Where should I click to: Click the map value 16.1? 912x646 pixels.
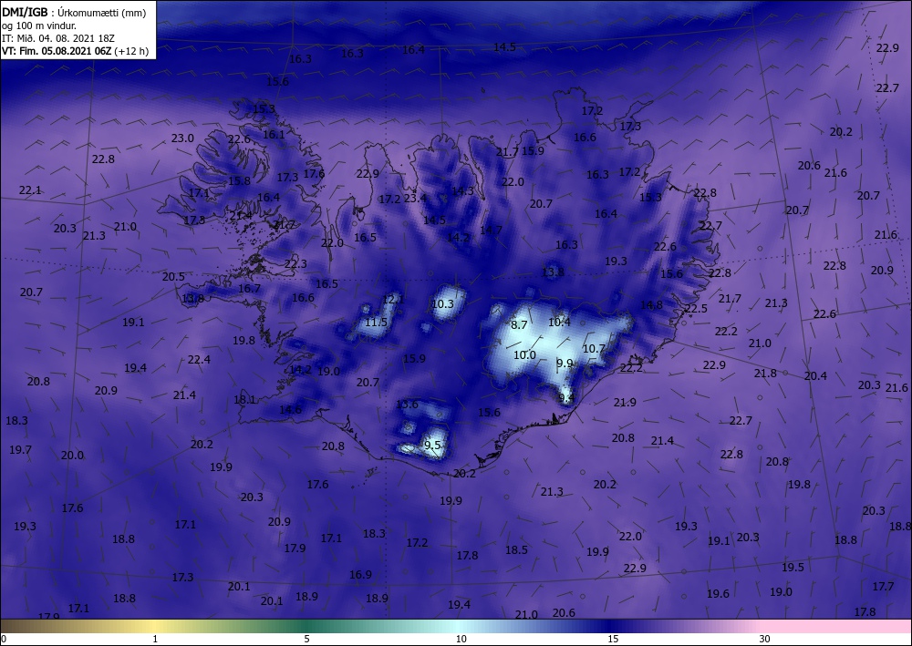pos(274,134)
